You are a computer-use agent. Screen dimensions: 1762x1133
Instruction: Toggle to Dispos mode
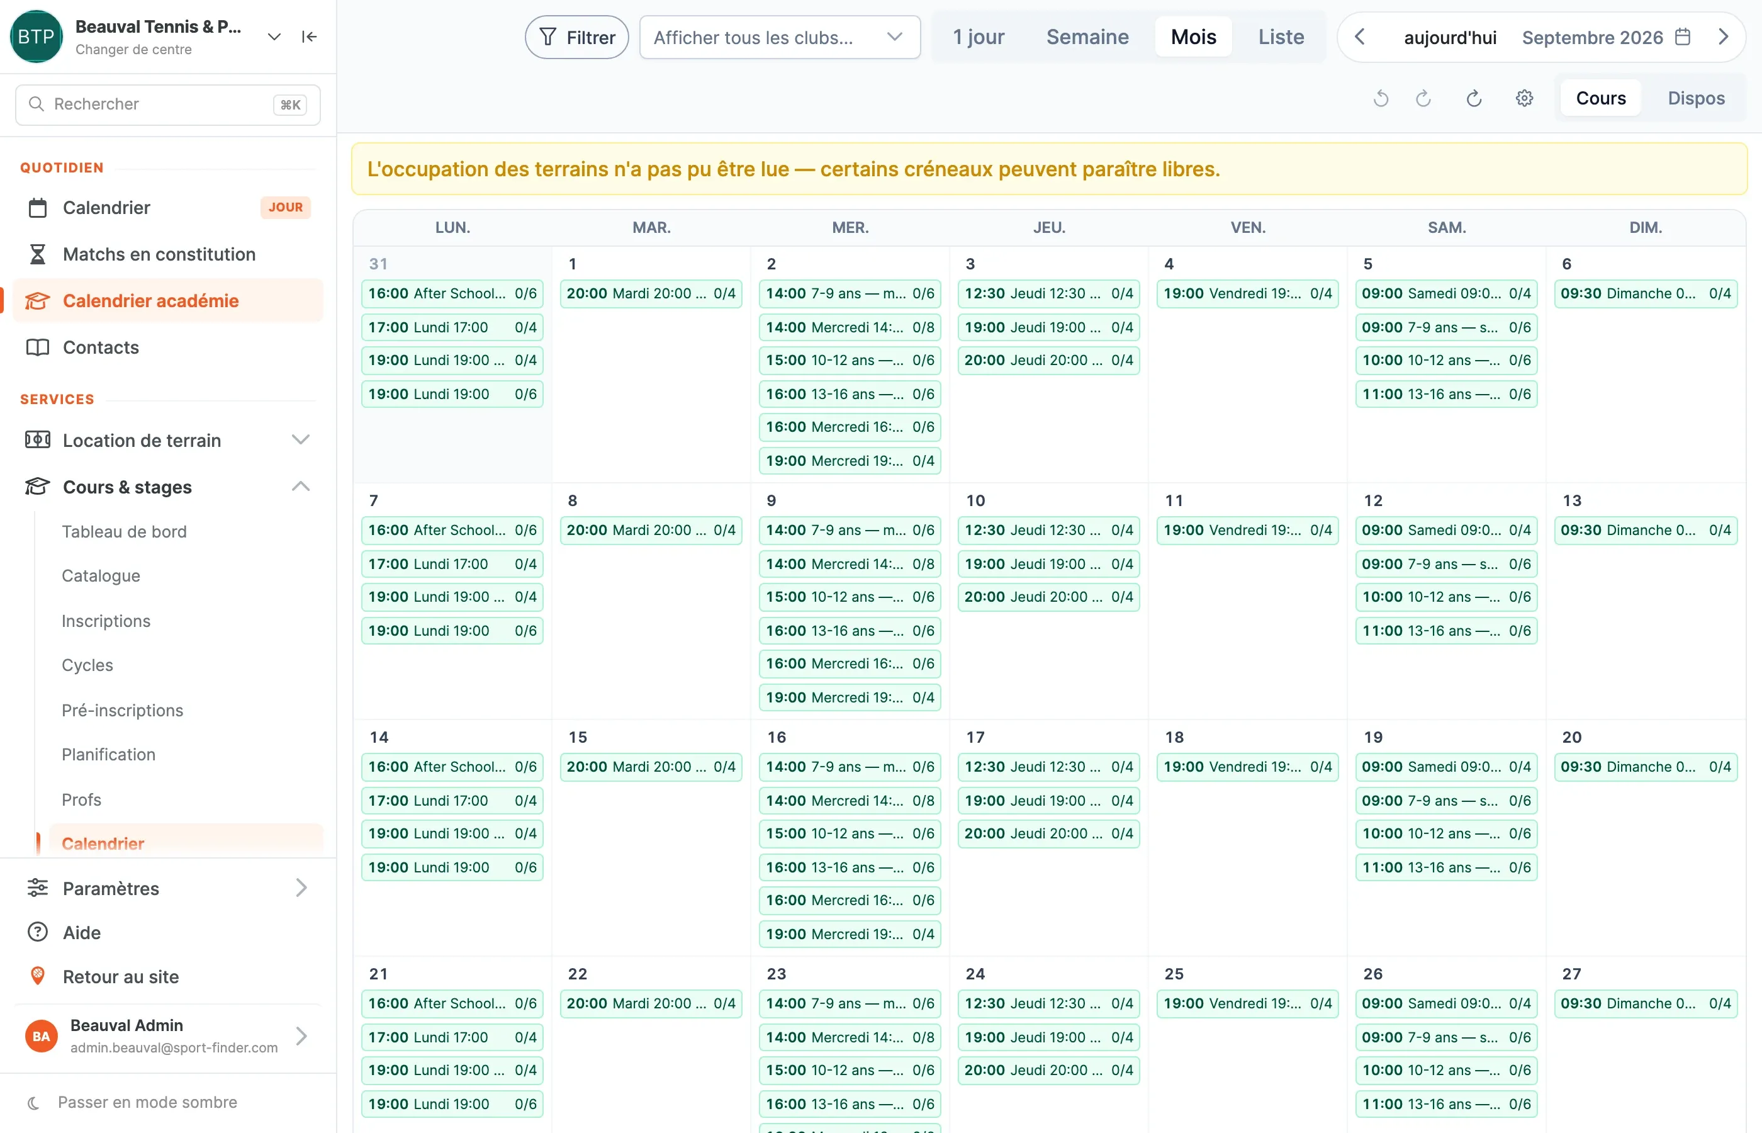(1696, 99)
